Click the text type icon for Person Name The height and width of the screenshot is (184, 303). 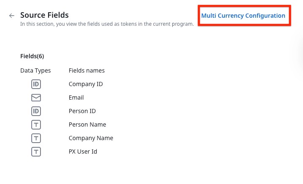(36, 124)
